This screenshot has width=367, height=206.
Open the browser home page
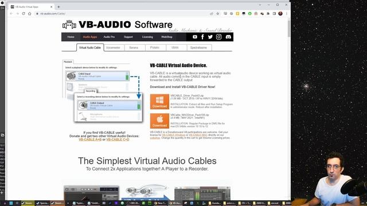coord(30,14)
